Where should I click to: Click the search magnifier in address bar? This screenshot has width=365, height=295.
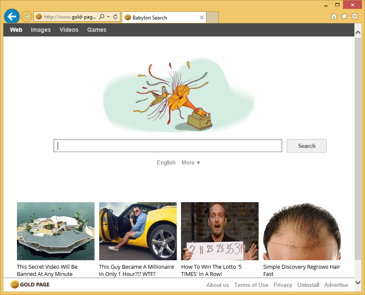(x=101, y=17)
